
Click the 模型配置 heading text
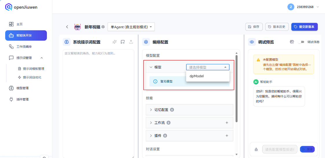point(153,56)
